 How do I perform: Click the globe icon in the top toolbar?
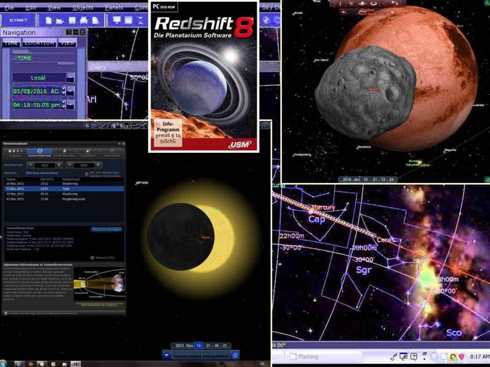click(x=266, y=20)
